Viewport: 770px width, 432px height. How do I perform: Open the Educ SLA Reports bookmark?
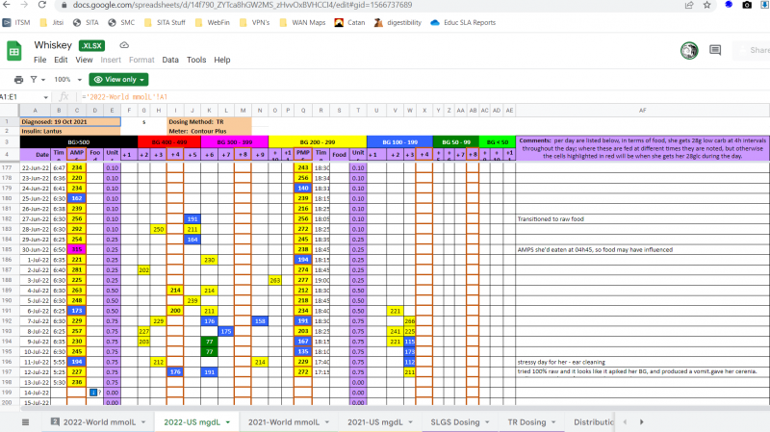pos(463,21)
